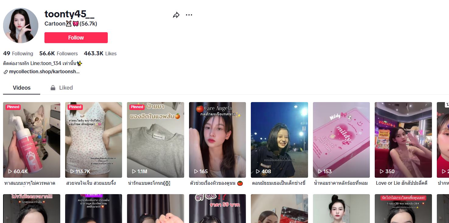Viewport: 449px width, 223px height.
Task: Click the Pinned badge on gray shirt video
Action: click(x=137, y=107)
